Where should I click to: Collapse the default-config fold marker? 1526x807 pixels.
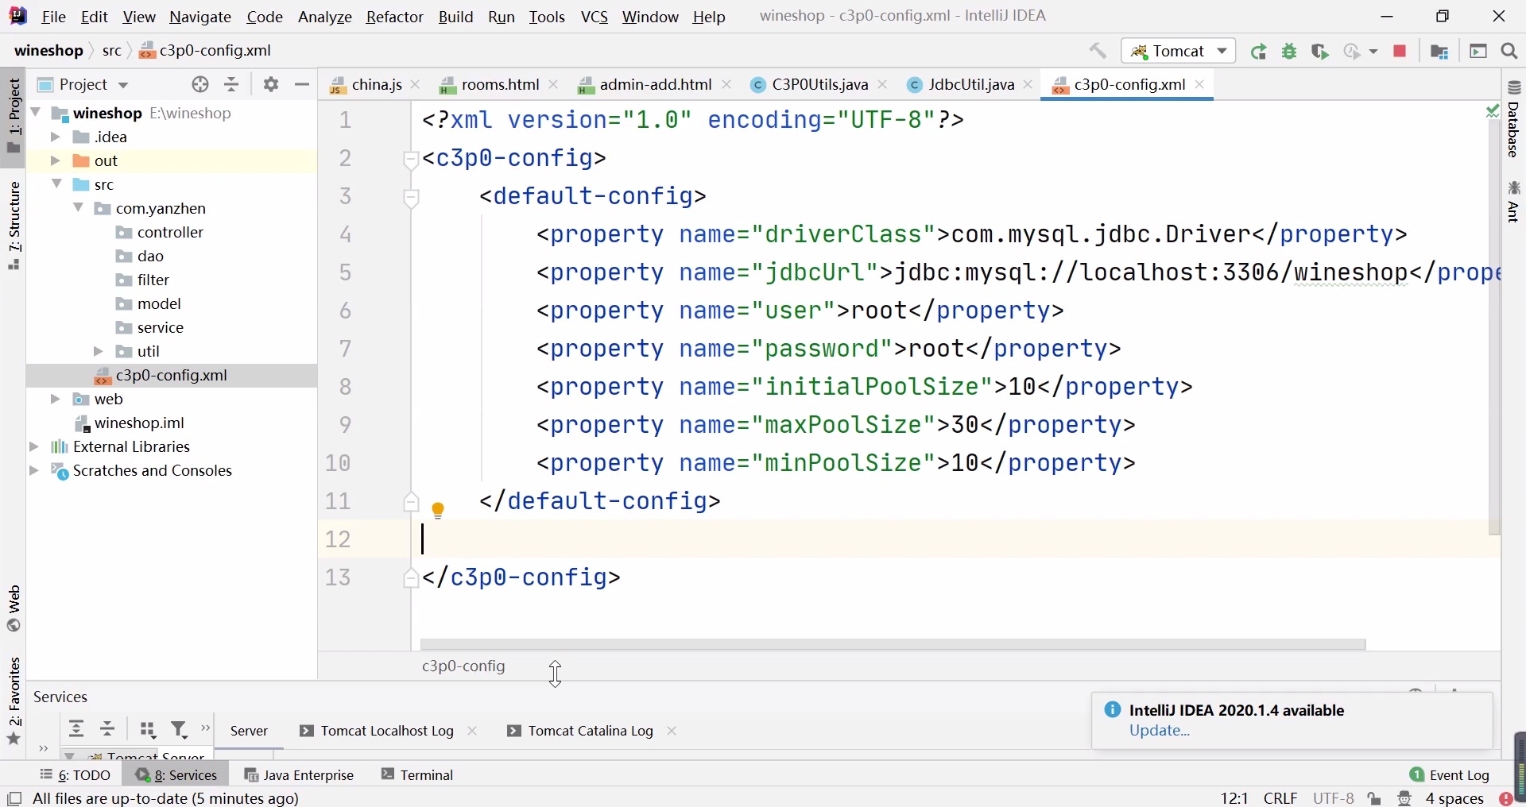[x=412, y=198]
